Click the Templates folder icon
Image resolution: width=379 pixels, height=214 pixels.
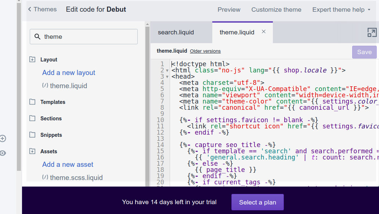coord(33,102)
